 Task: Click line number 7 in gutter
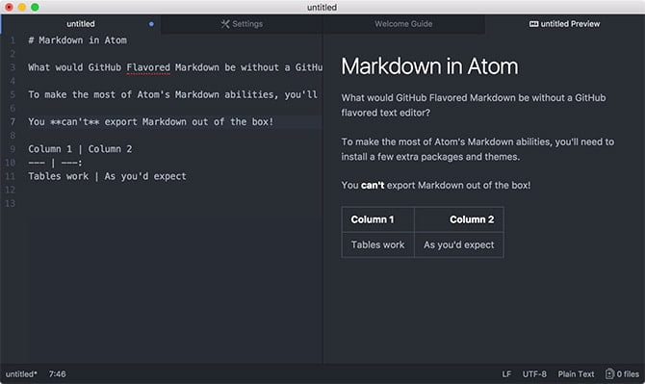coord(13,121)
